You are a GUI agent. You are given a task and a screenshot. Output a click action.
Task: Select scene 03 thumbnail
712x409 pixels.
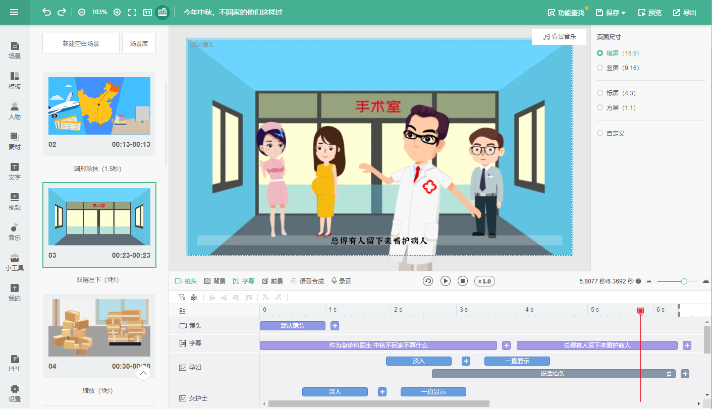coord(99,217)
